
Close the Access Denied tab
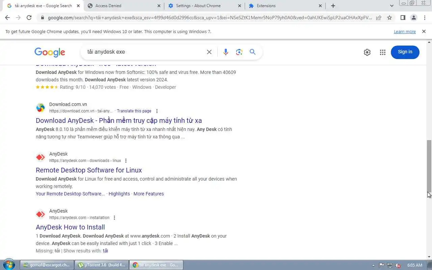(x=159, y=6)
